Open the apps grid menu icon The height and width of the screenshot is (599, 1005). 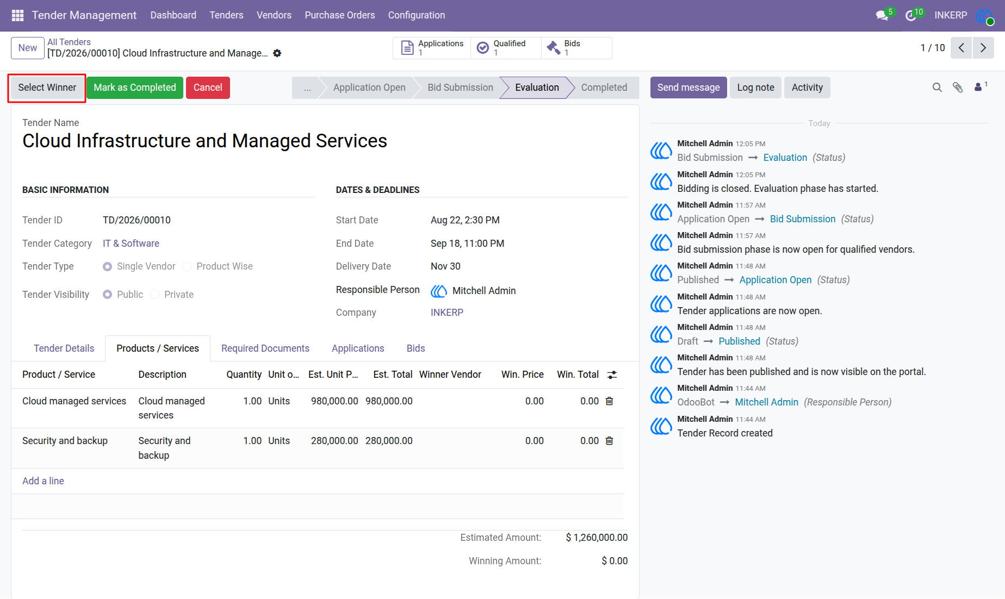[x=17, y=15]
